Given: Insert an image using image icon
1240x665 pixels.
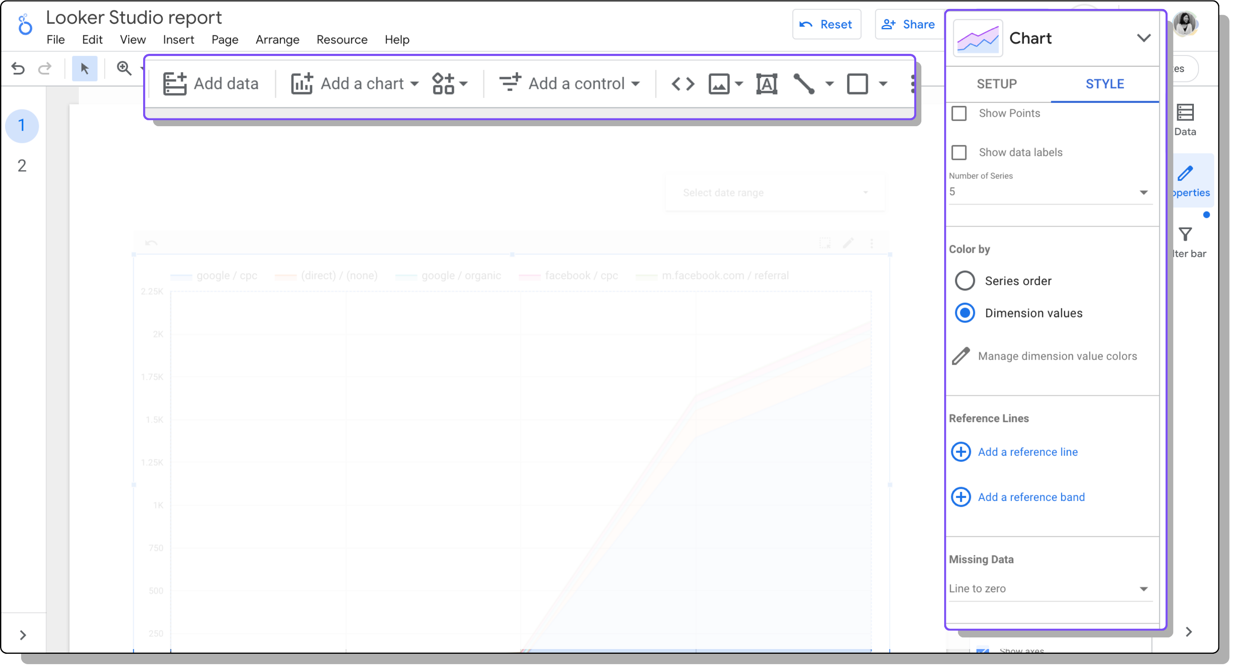Looking at the screenshot, I should [719, 84].
